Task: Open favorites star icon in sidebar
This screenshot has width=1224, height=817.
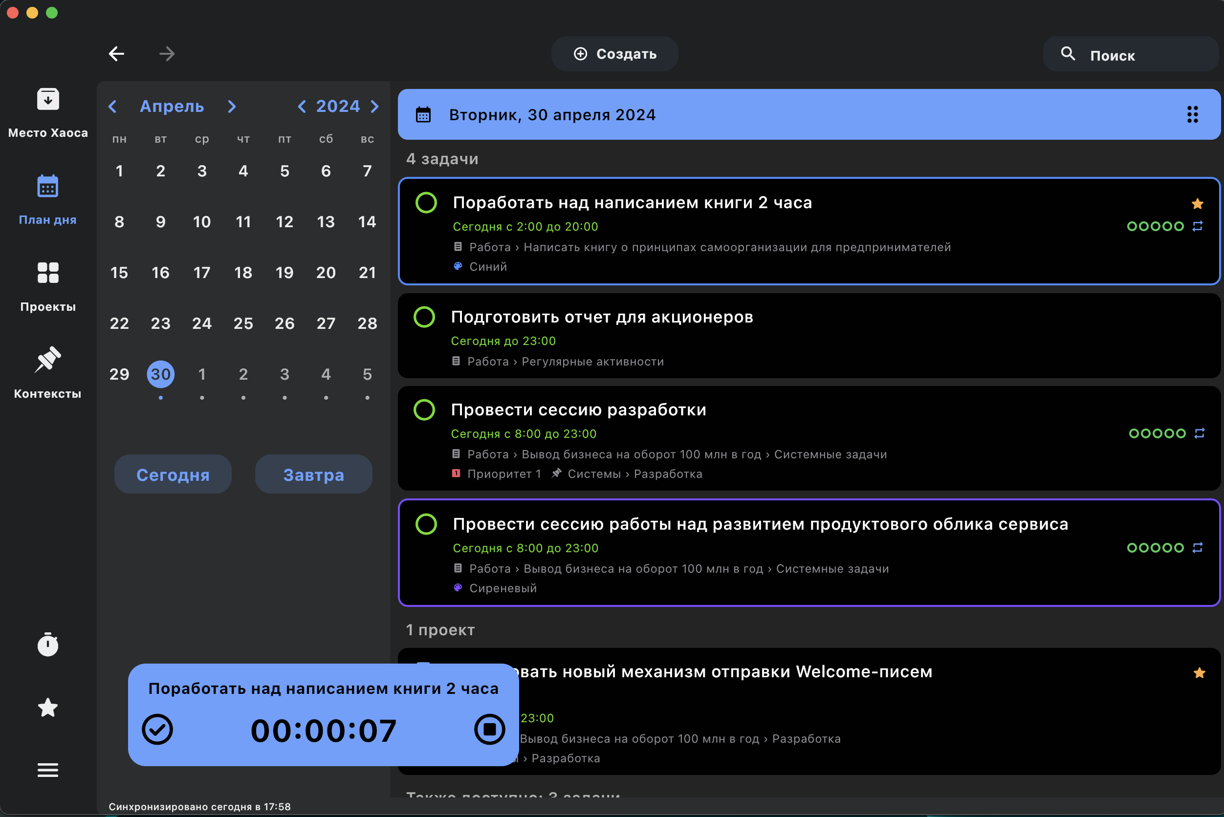Action: [x=48, y=707]
